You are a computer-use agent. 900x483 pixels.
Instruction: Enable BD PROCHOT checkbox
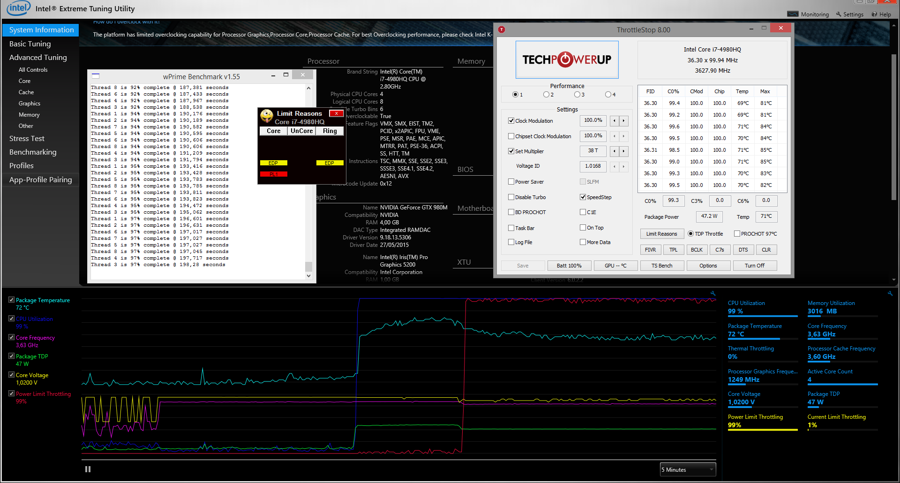point(511,212)
